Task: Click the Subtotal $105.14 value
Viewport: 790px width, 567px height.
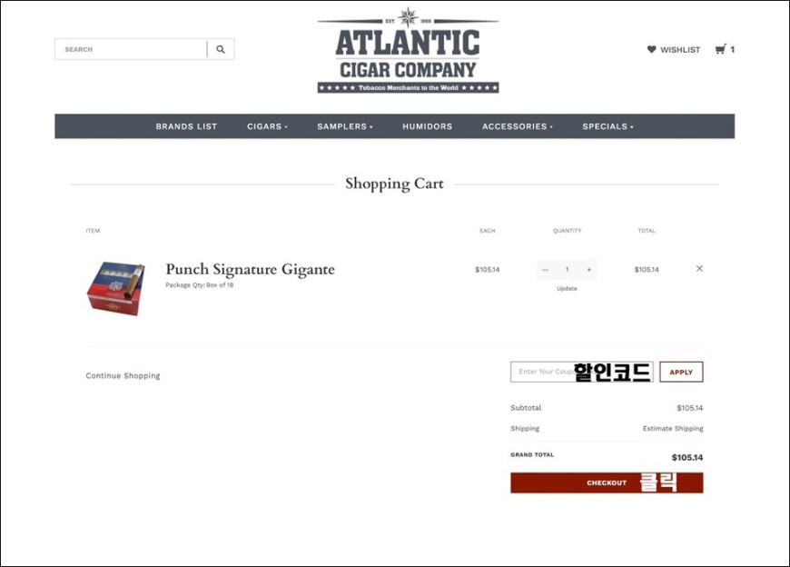Action: click(690, 408)
